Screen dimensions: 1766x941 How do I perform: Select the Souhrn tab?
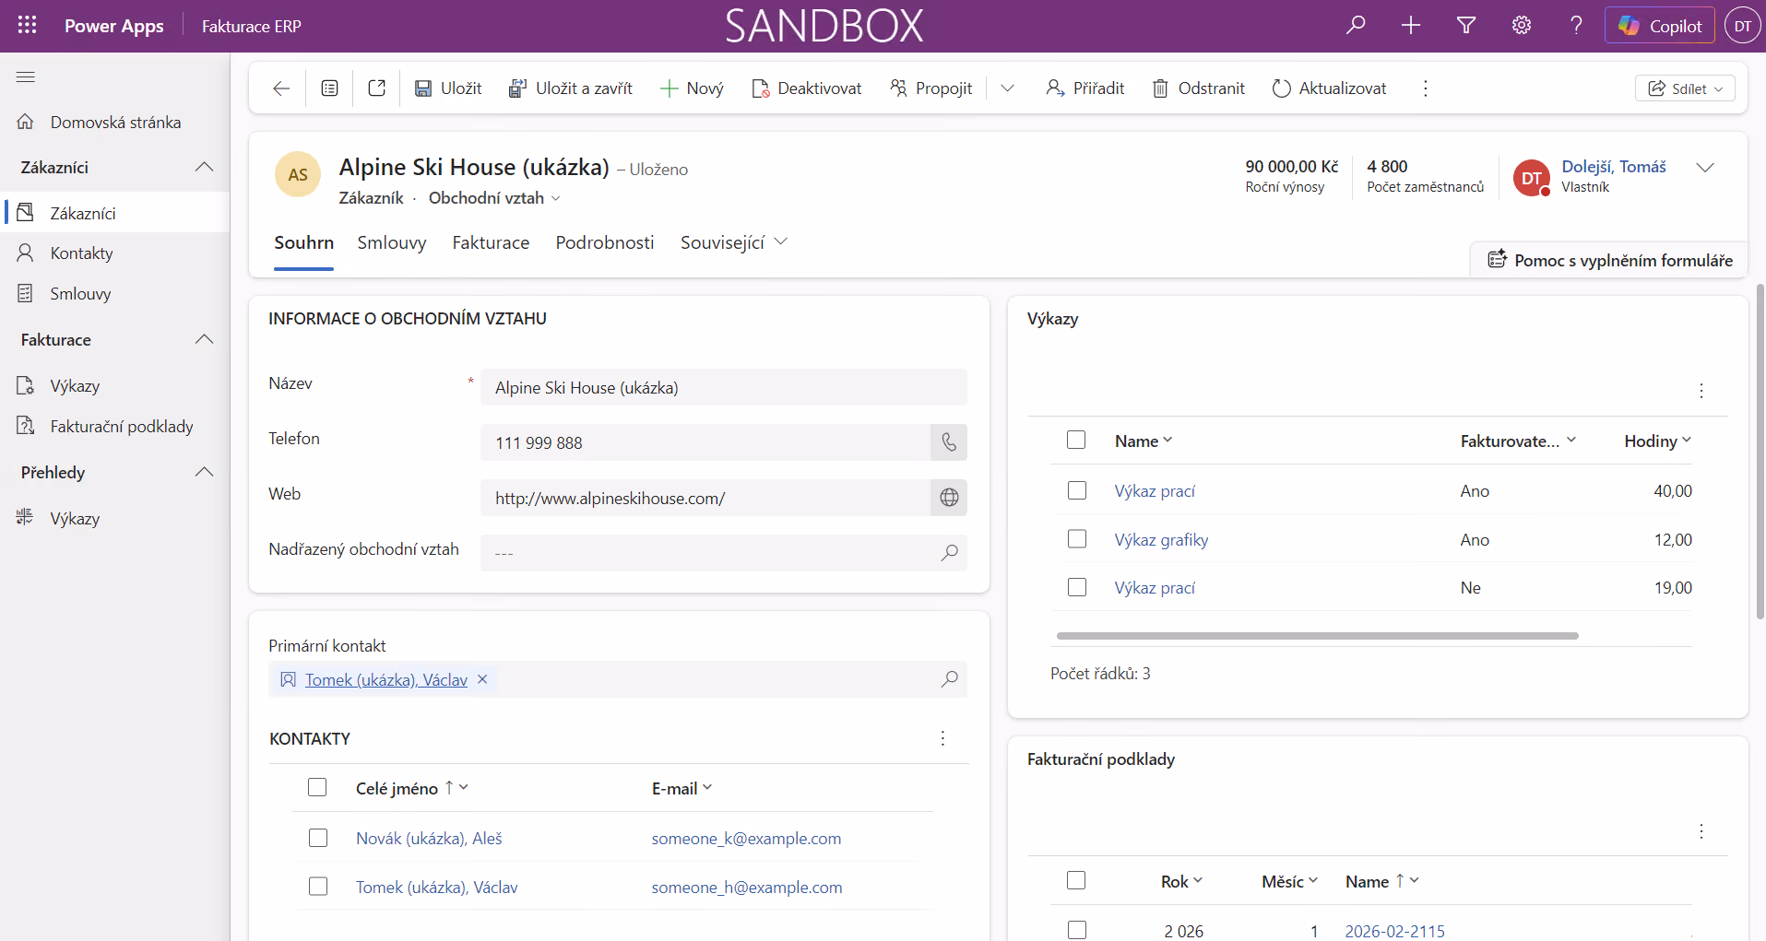303,242
